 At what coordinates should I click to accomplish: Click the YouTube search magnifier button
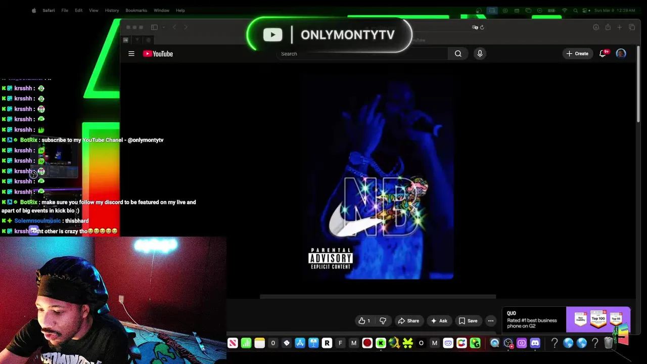[x=458, y=54]
